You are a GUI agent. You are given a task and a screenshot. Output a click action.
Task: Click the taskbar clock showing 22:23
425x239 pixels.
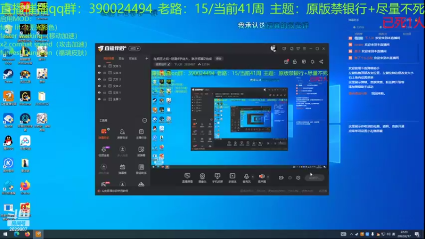click(x=404, y=234)
